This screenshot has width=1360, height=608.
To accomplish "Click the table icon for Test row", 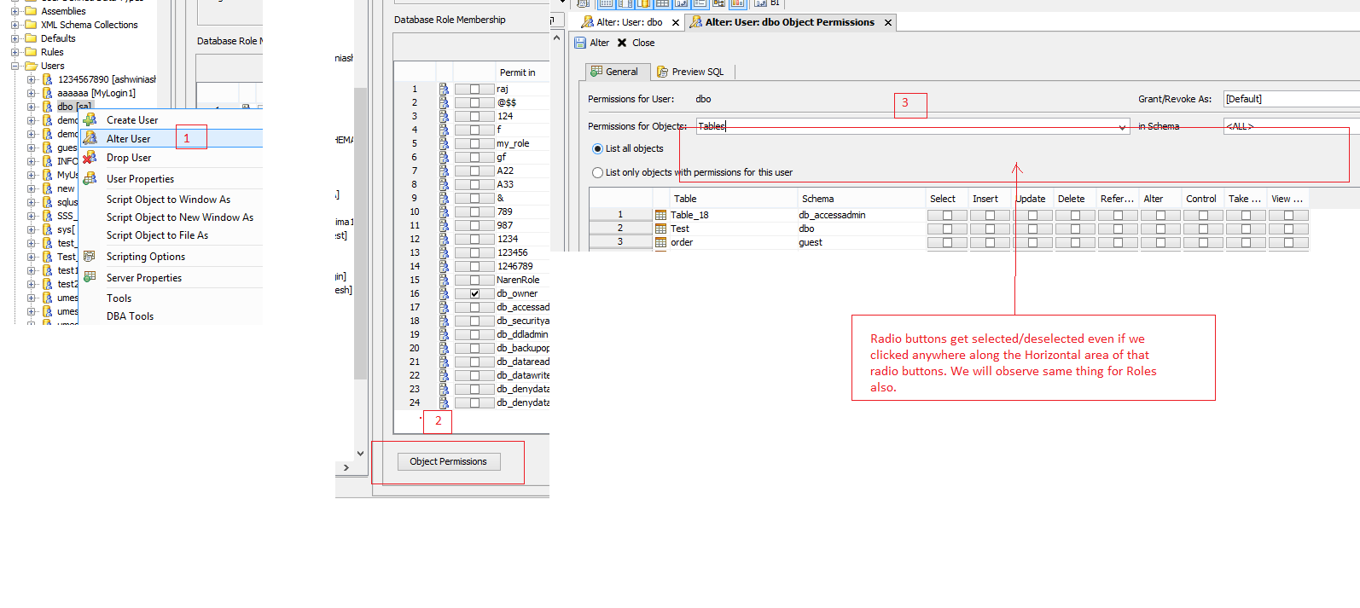I will [660, 229].
